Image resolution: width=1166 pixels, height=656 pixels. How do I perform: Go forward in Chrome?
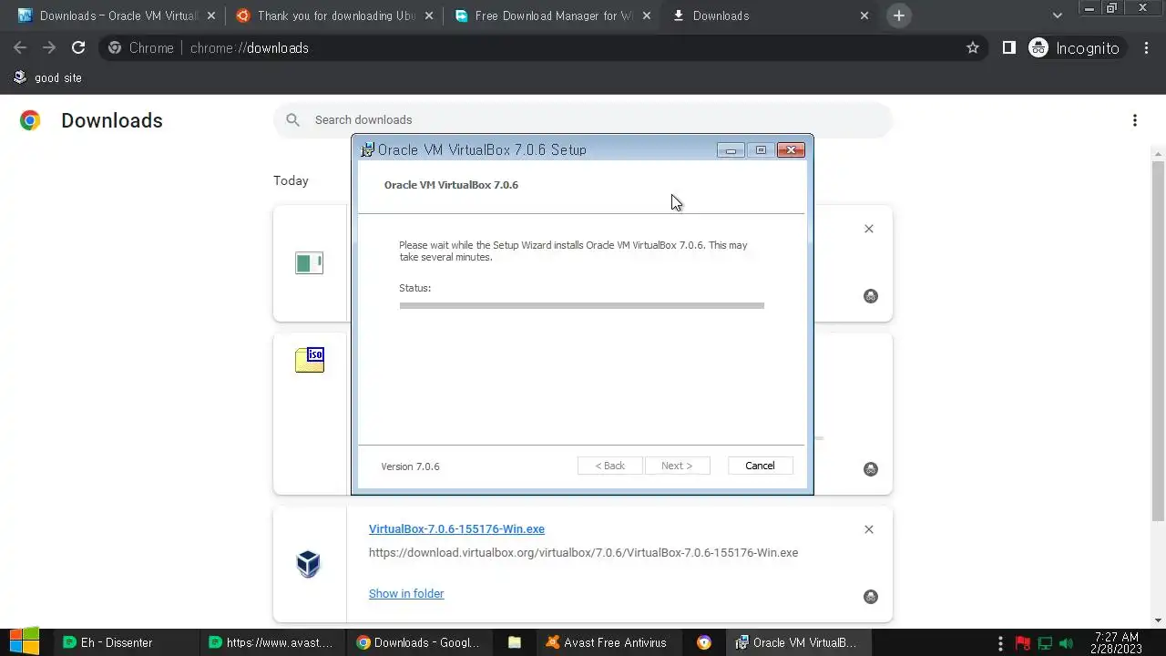[x=49, y=48]
